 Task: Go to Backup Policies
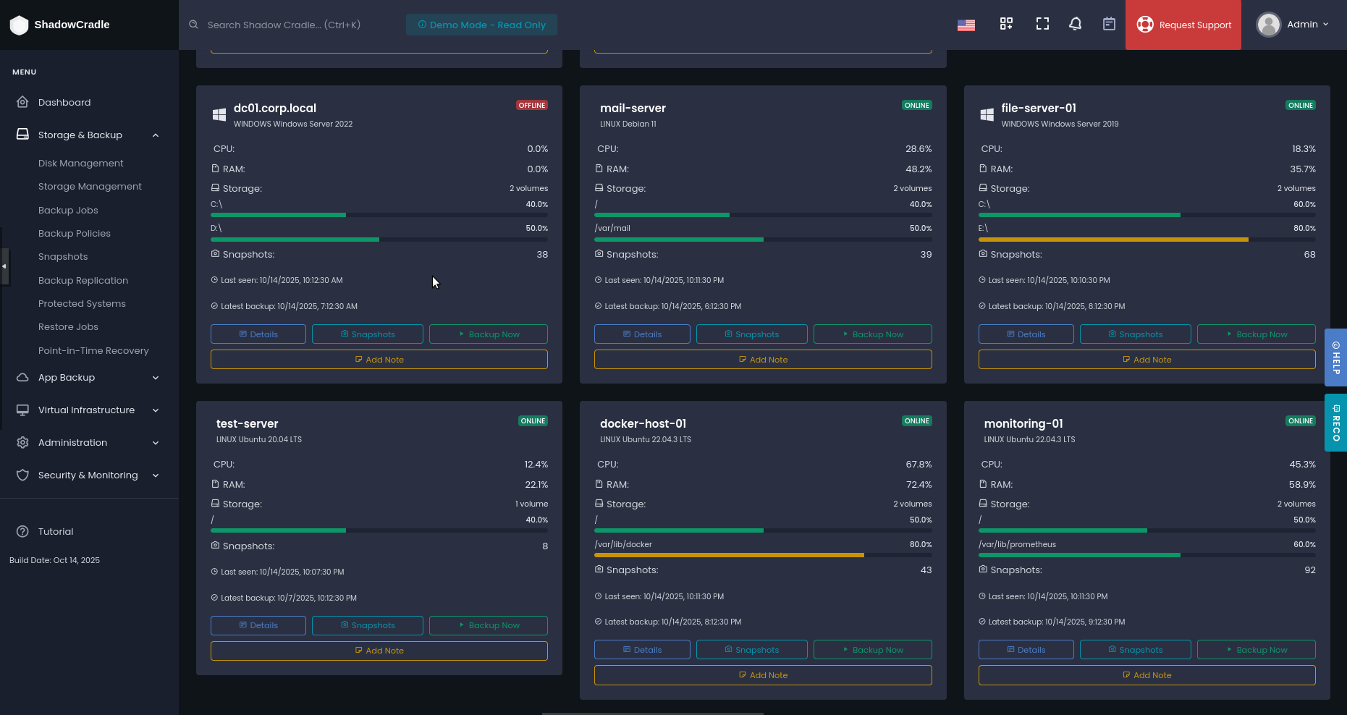75,234
